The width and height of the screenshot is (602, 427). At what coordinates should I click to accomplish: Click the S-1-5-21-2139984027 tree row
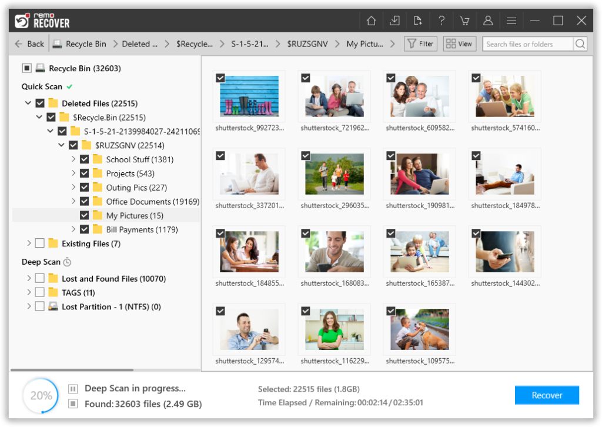click(x=141, y=131)
